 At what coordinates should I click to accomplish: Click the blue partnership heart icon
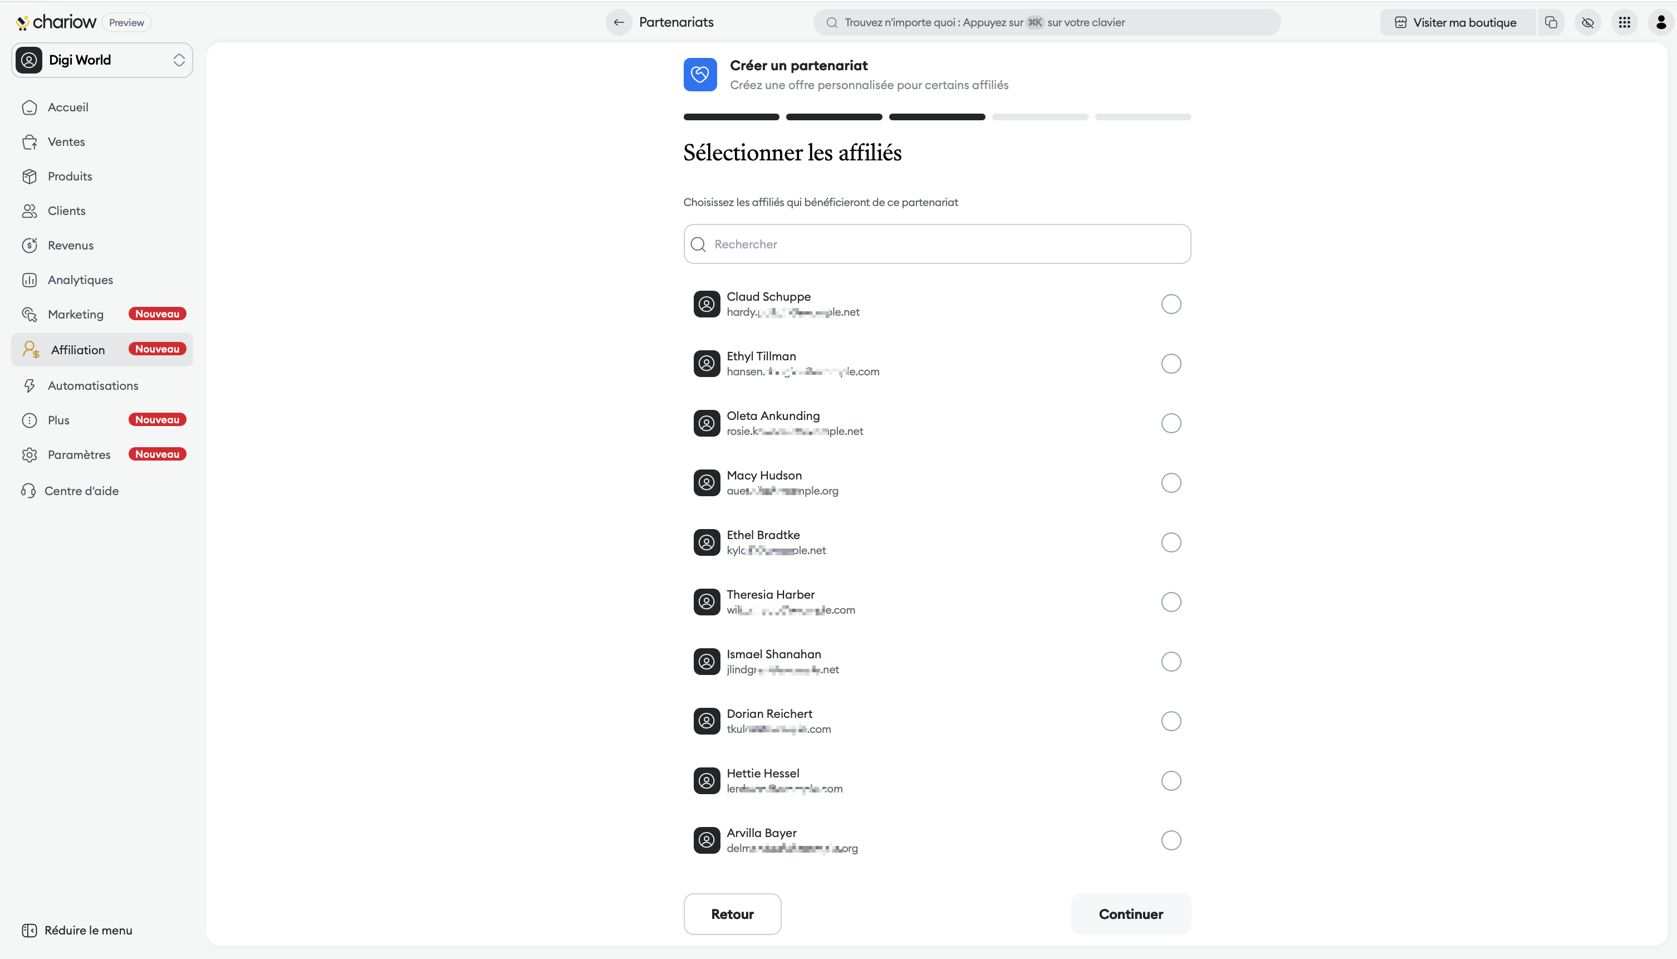click(700, 75)
